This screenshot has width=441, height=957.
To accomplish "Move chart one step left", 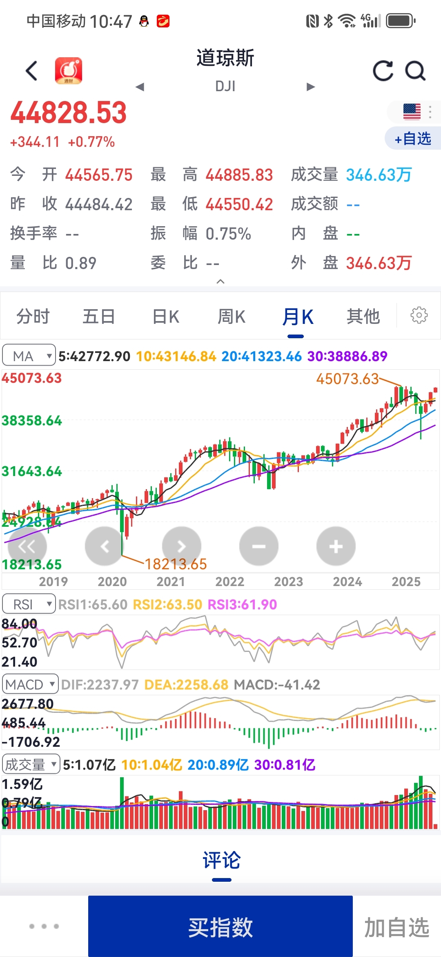I will [x=105, y=546].
